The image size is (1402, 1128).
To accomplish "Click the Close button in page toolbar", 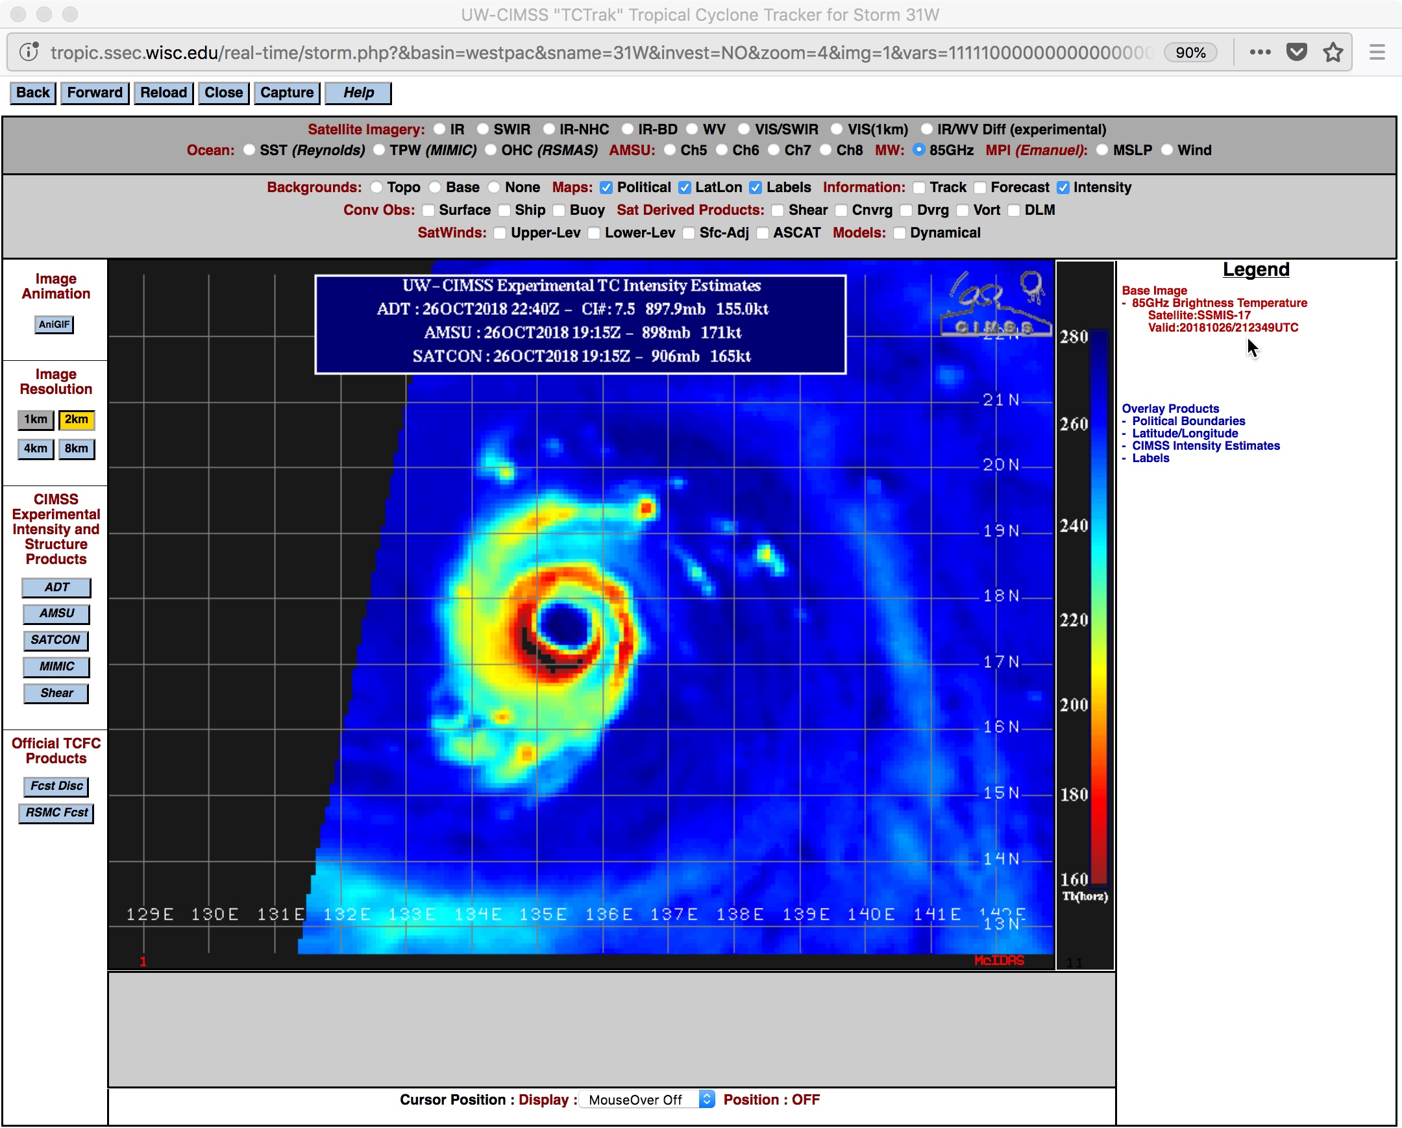I will tap(223, 93).
